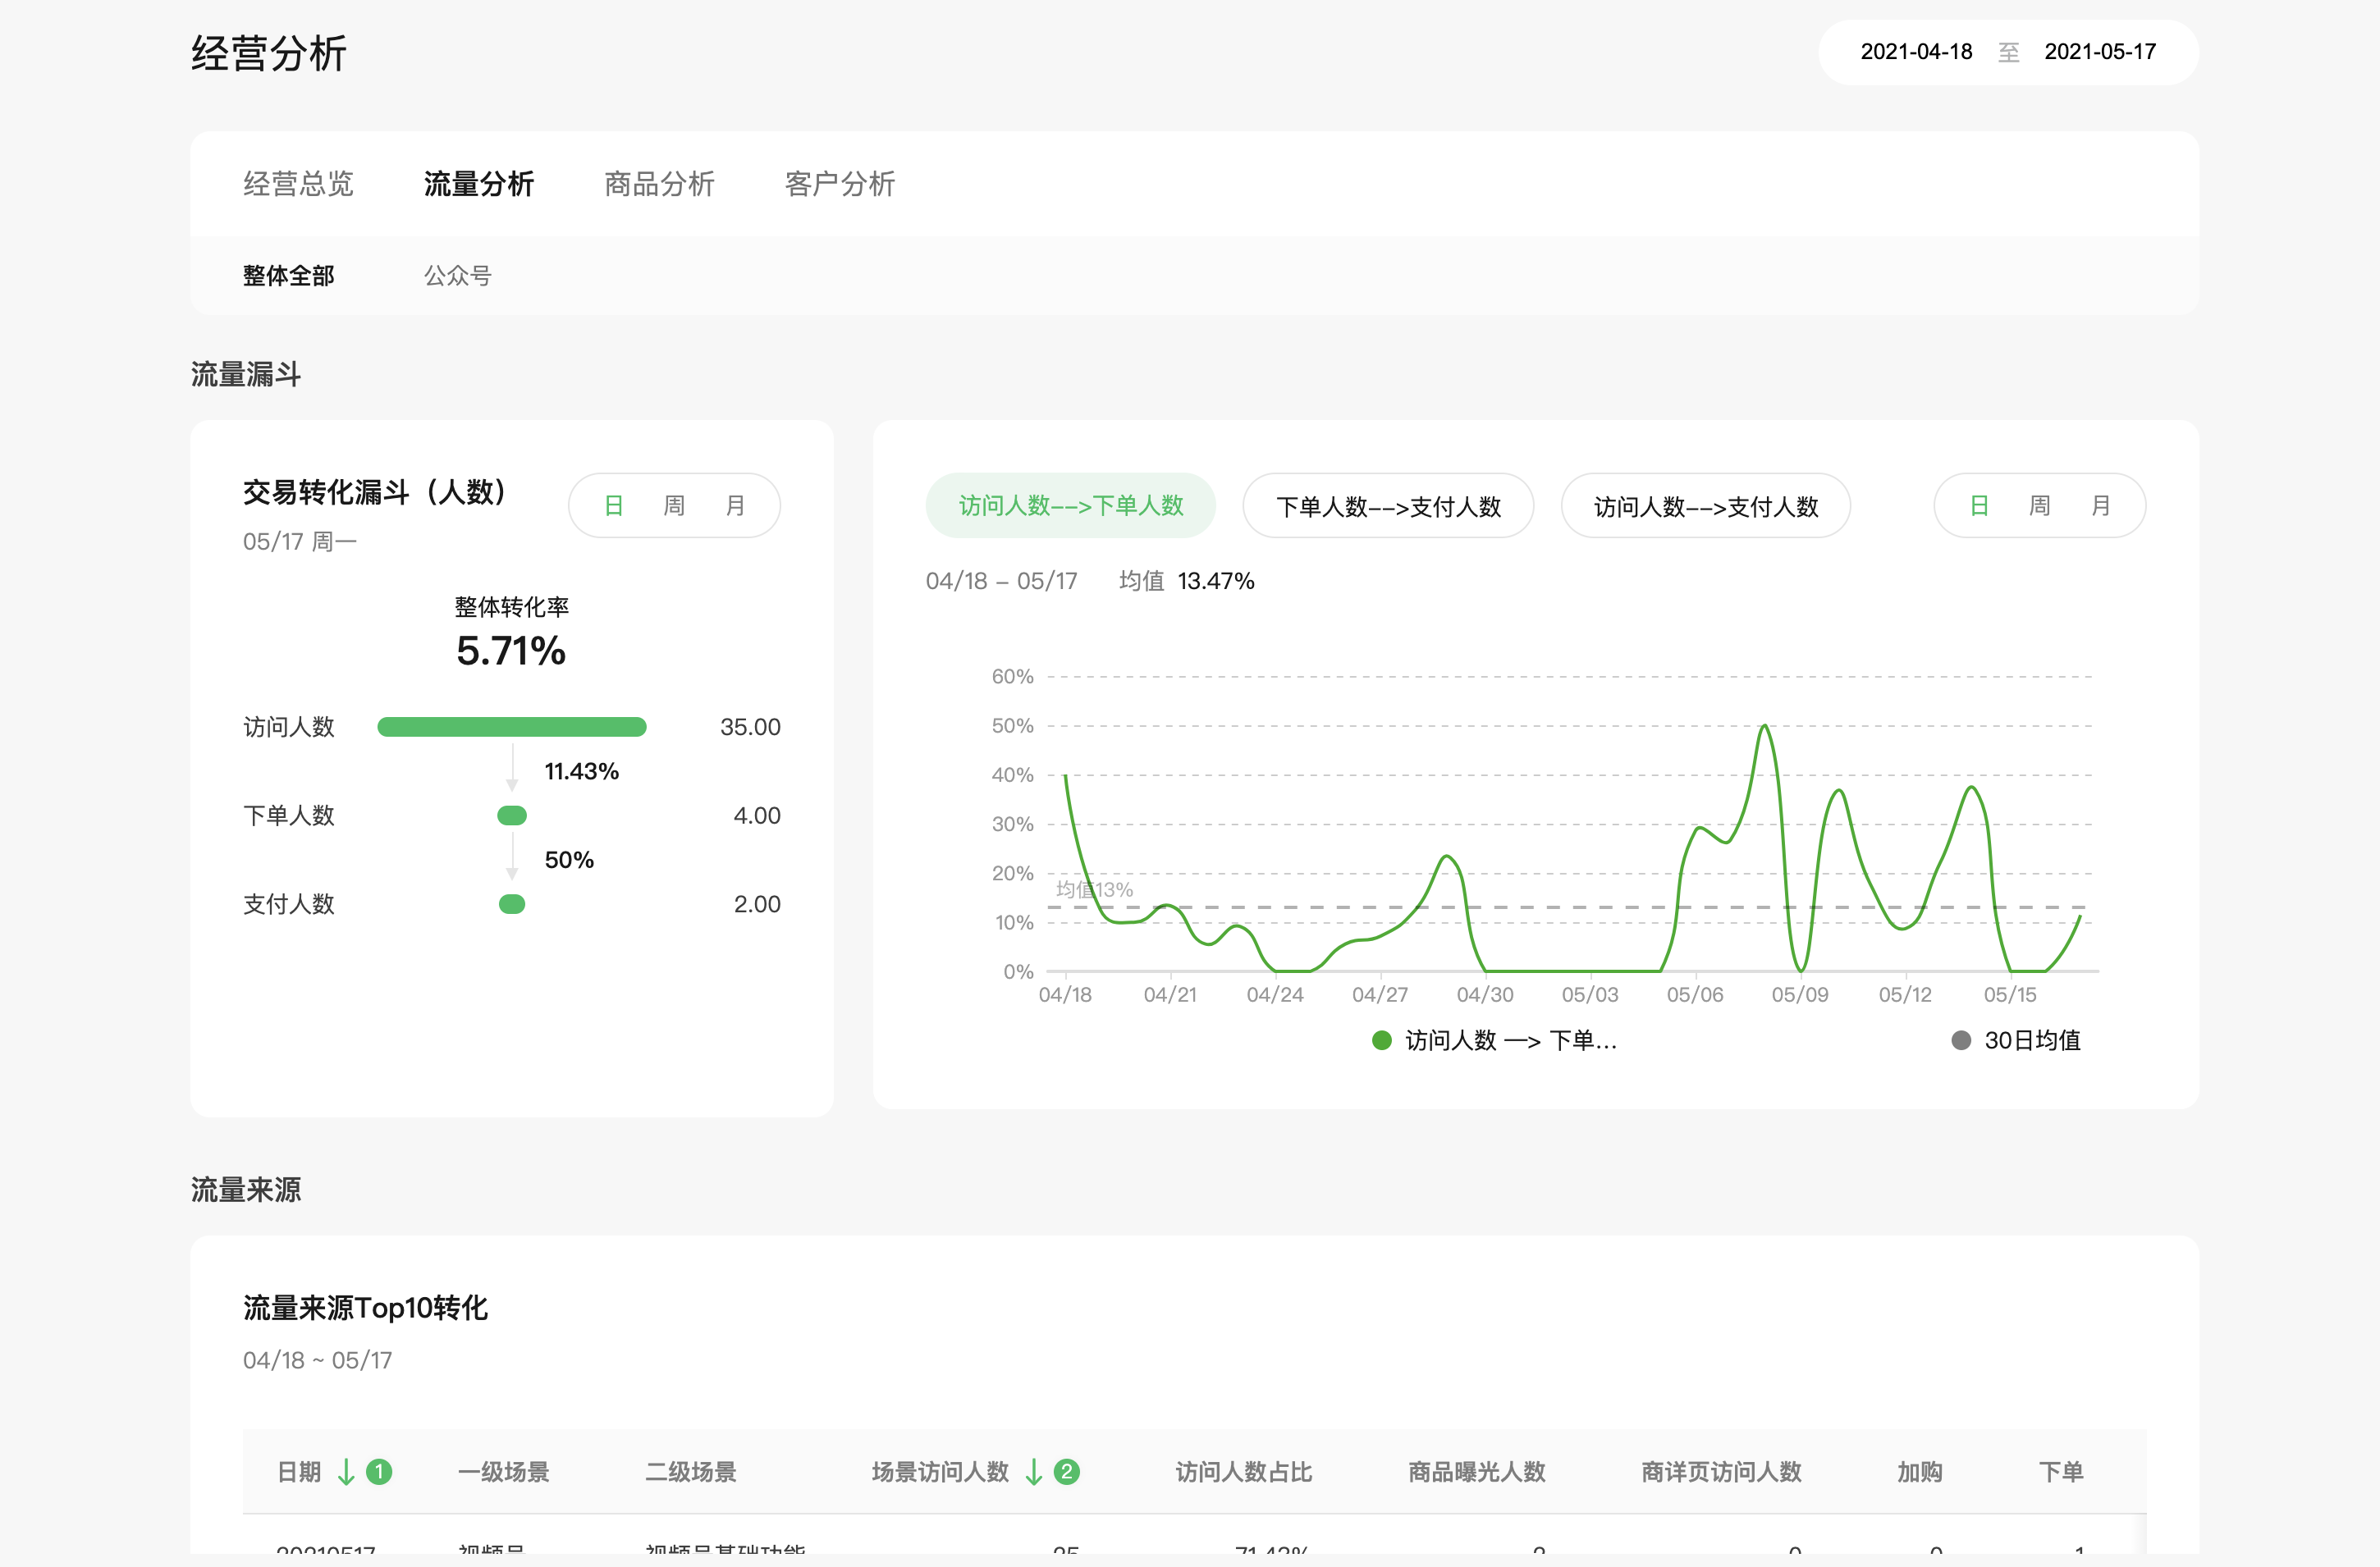Screen dimensions: 2380x1567
Task: Select 月 in the funnel period toggle
Action: [735, 505]
